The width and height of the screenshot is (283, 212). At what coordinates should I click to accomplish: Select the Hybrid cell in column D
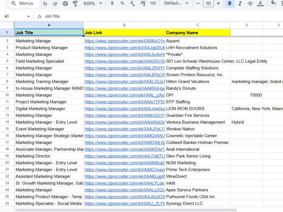click(x=247, y=122)
